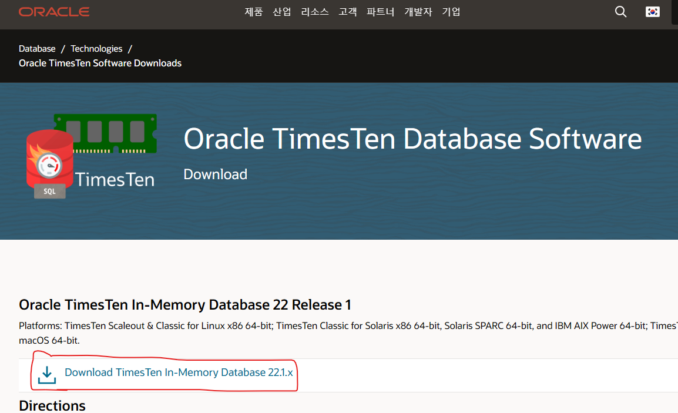
Task: Click the TimesTen SQL product logo
Action: [49, 159]
